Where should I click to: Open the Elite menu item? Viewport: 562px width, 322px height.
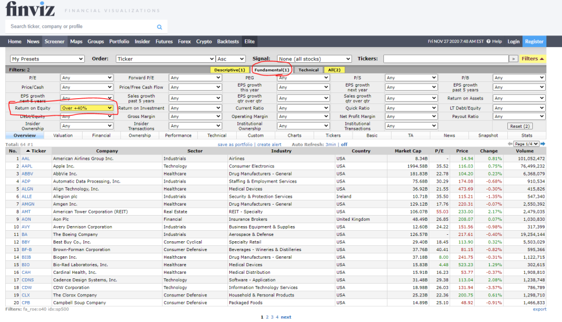pyautogui.click(x=250, y=41)
